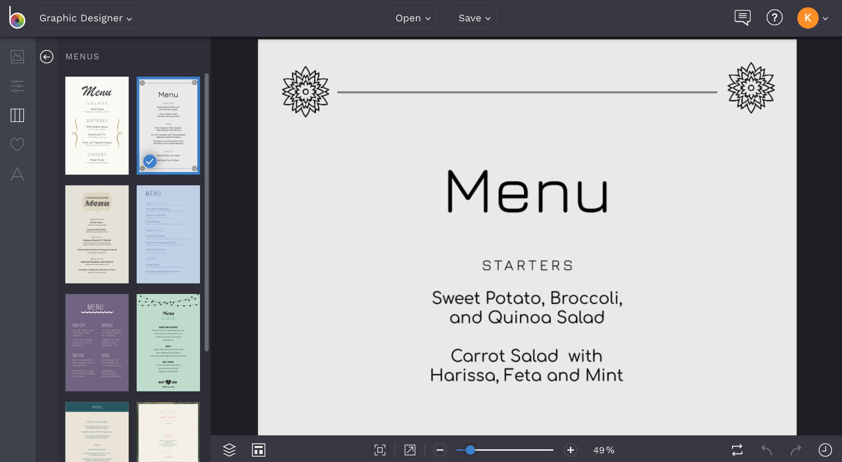
Task: Redo the last action
Action: pyautogui.click(x=796, y=450)
